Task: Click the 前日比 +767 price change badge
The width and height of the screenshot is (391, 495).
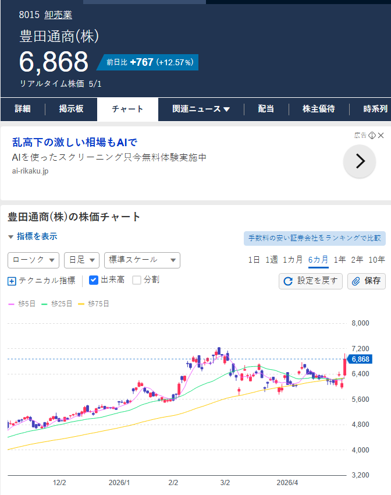Action: click(x=148, y=62)
